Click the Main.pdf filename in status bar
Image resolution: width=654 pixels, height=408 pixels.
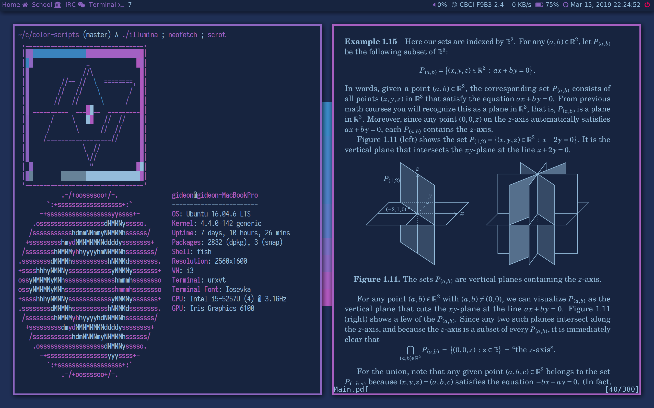pos(351,389)
